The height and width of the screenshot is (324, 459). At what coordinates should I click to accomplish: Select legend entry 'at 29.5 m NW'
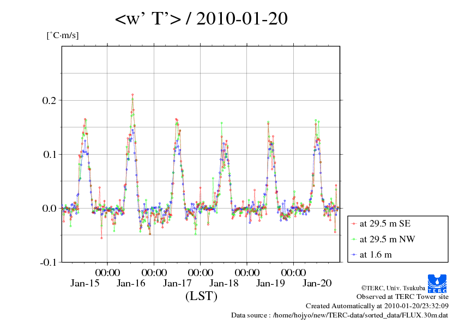pos(387,239)
